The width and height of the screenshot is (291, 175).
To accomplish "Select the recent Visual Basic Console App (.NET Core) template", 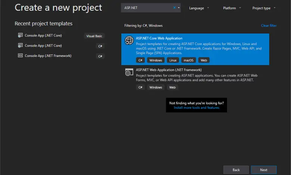I will 43,35.
